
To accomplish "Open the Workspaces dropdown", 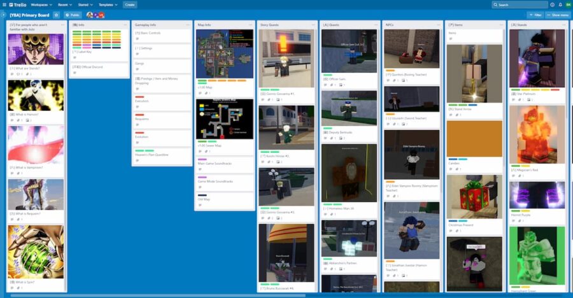I will (x=41, y=4).
